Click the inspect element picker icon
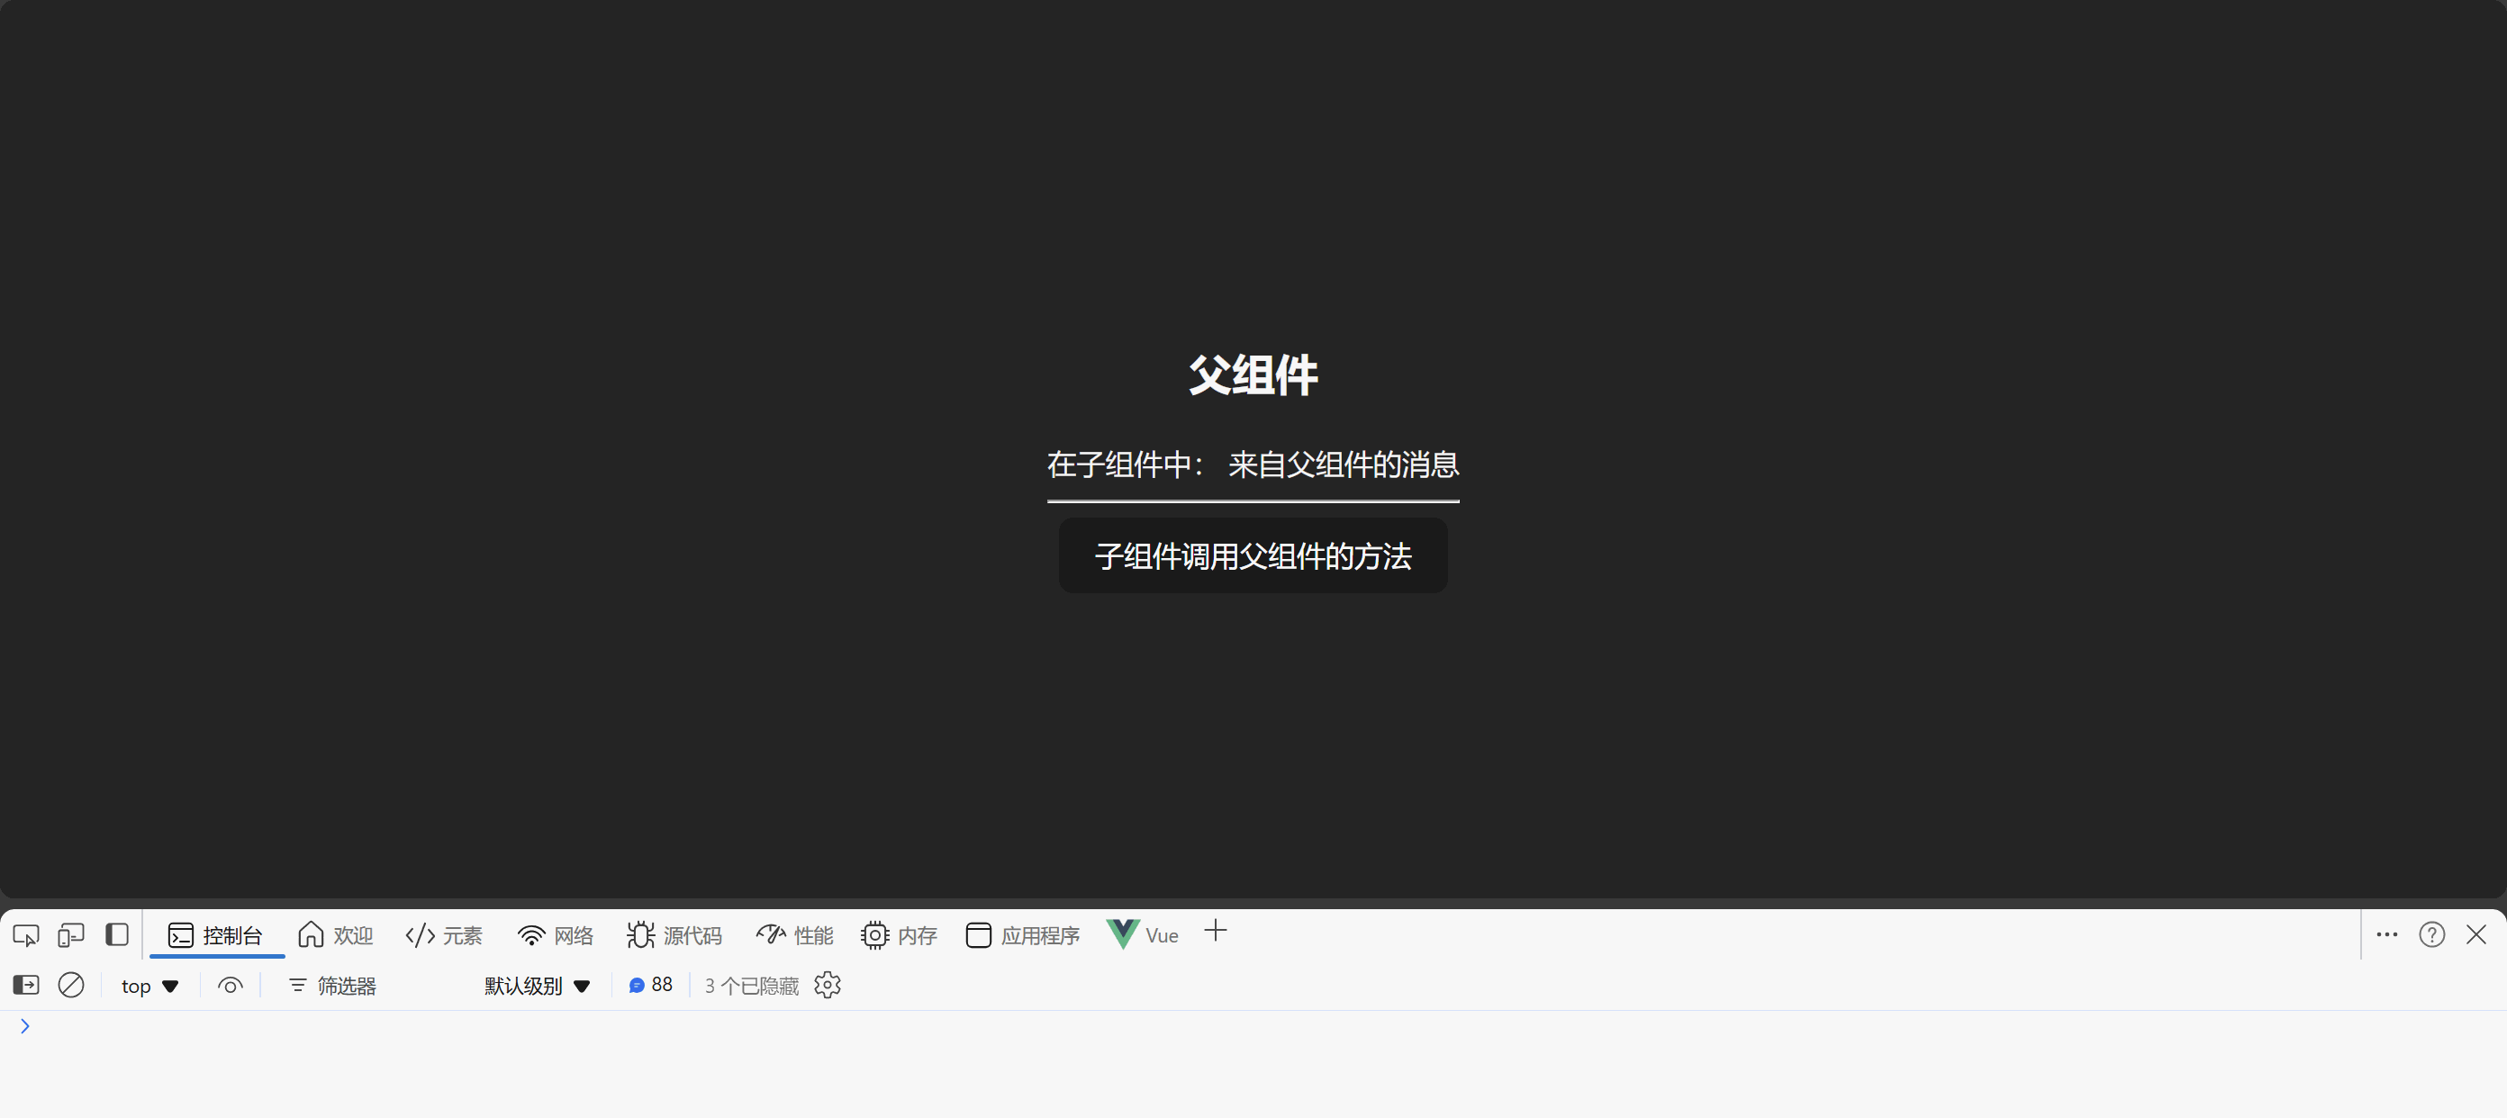The height and width of the screenshot is (1118, 2507). pos(26,935)
